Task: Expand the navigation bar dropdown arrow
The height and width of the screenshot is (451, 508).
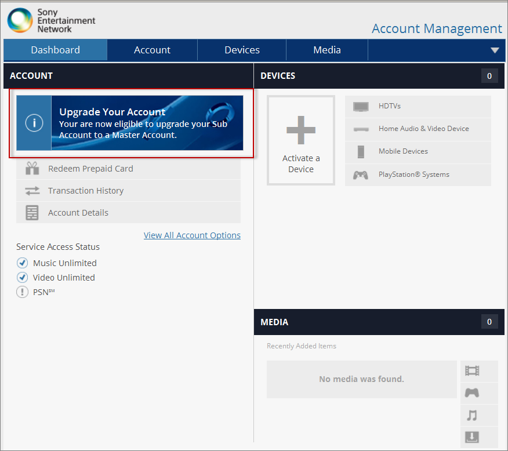Action: tap(495, 50)
